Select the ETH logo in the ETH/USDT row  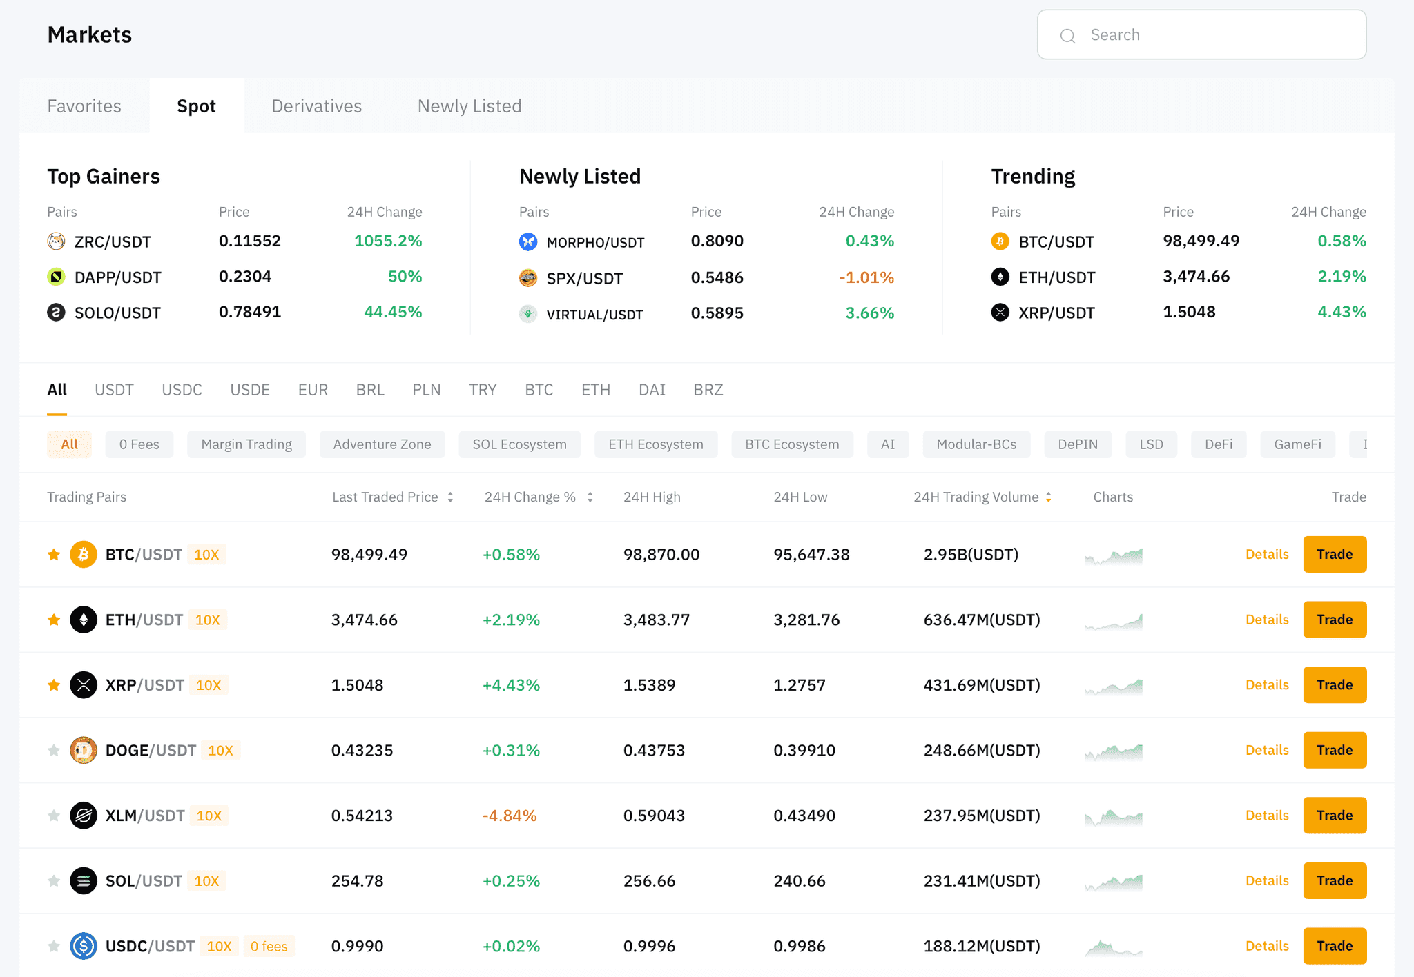coord(83,619)
